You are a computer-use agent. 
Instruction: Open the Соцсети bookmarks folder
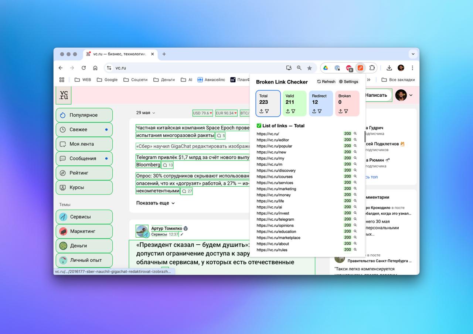[x=135, y=79]
